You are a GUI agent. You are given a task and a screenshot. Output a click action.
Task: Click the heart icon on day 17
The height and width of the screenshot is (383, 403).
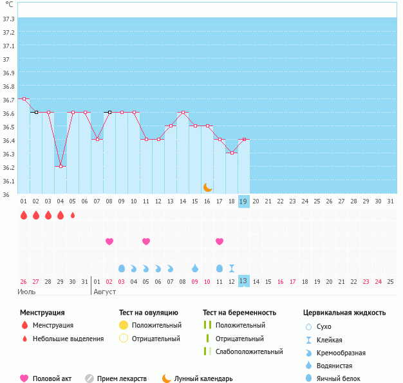click(220, 241)
